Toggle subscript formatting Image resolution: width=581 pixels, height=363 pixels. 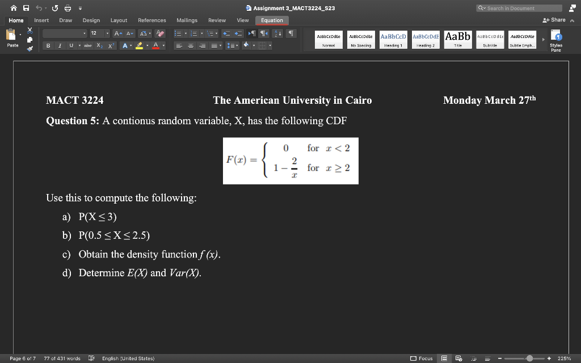(x=99, y=45)
